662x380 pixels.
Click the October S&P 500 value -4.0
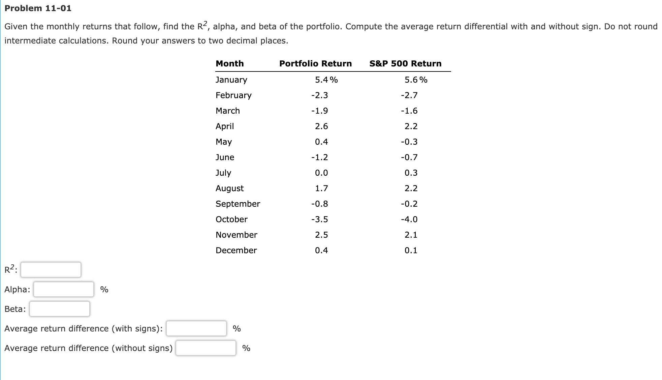click(410, 219)
